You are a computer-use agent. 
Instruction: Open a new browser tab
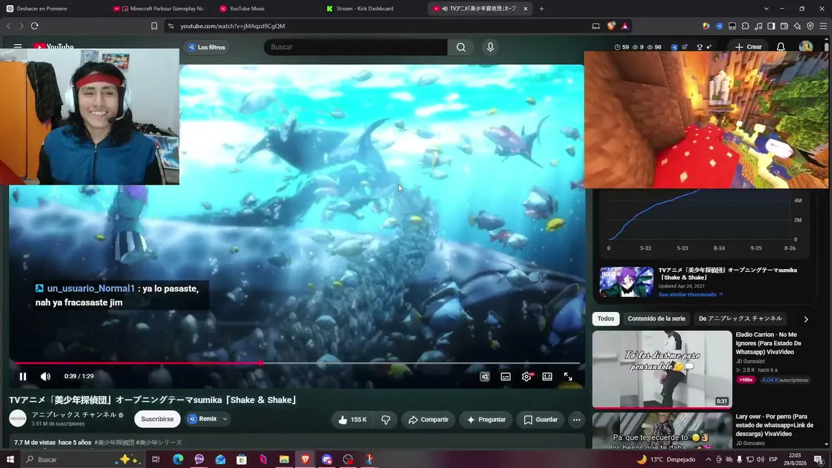541,8
